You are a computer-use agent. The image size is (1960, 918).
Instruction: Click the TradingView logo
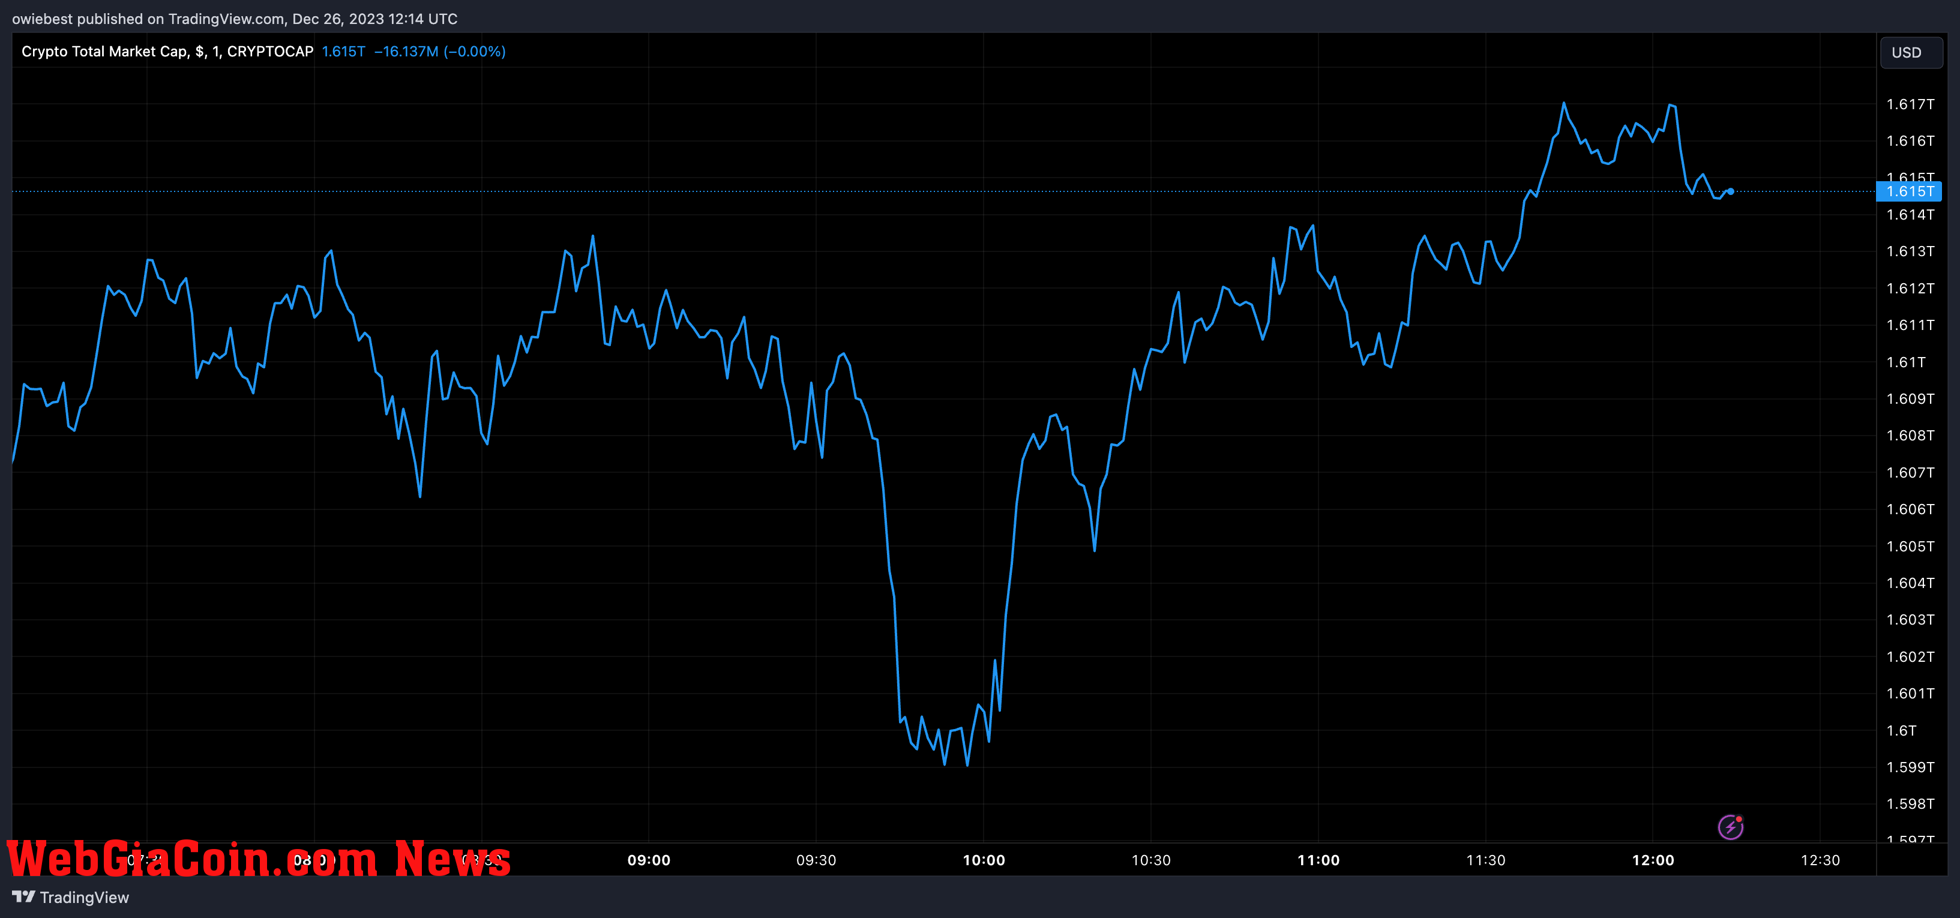71,898
